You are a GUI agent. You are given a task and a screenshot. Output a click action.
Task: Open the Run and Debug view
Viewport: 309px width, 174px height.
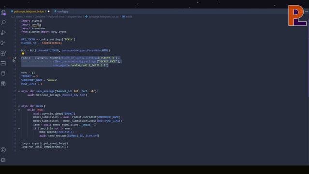pos(3,32)
